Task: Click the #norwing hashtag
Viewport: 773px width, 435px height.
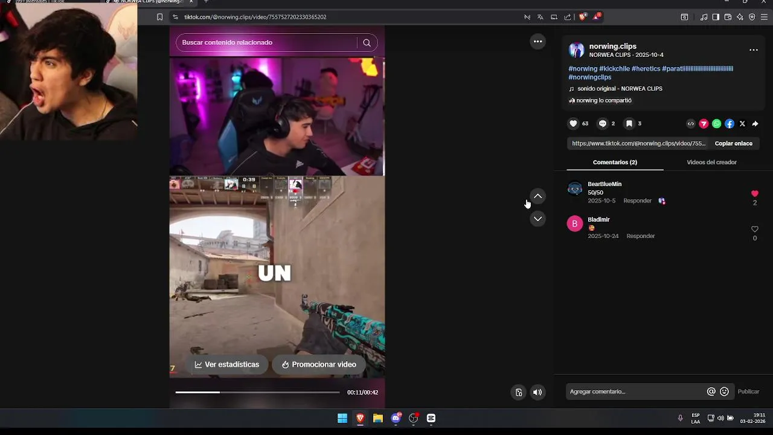Action: pos(583,69)
